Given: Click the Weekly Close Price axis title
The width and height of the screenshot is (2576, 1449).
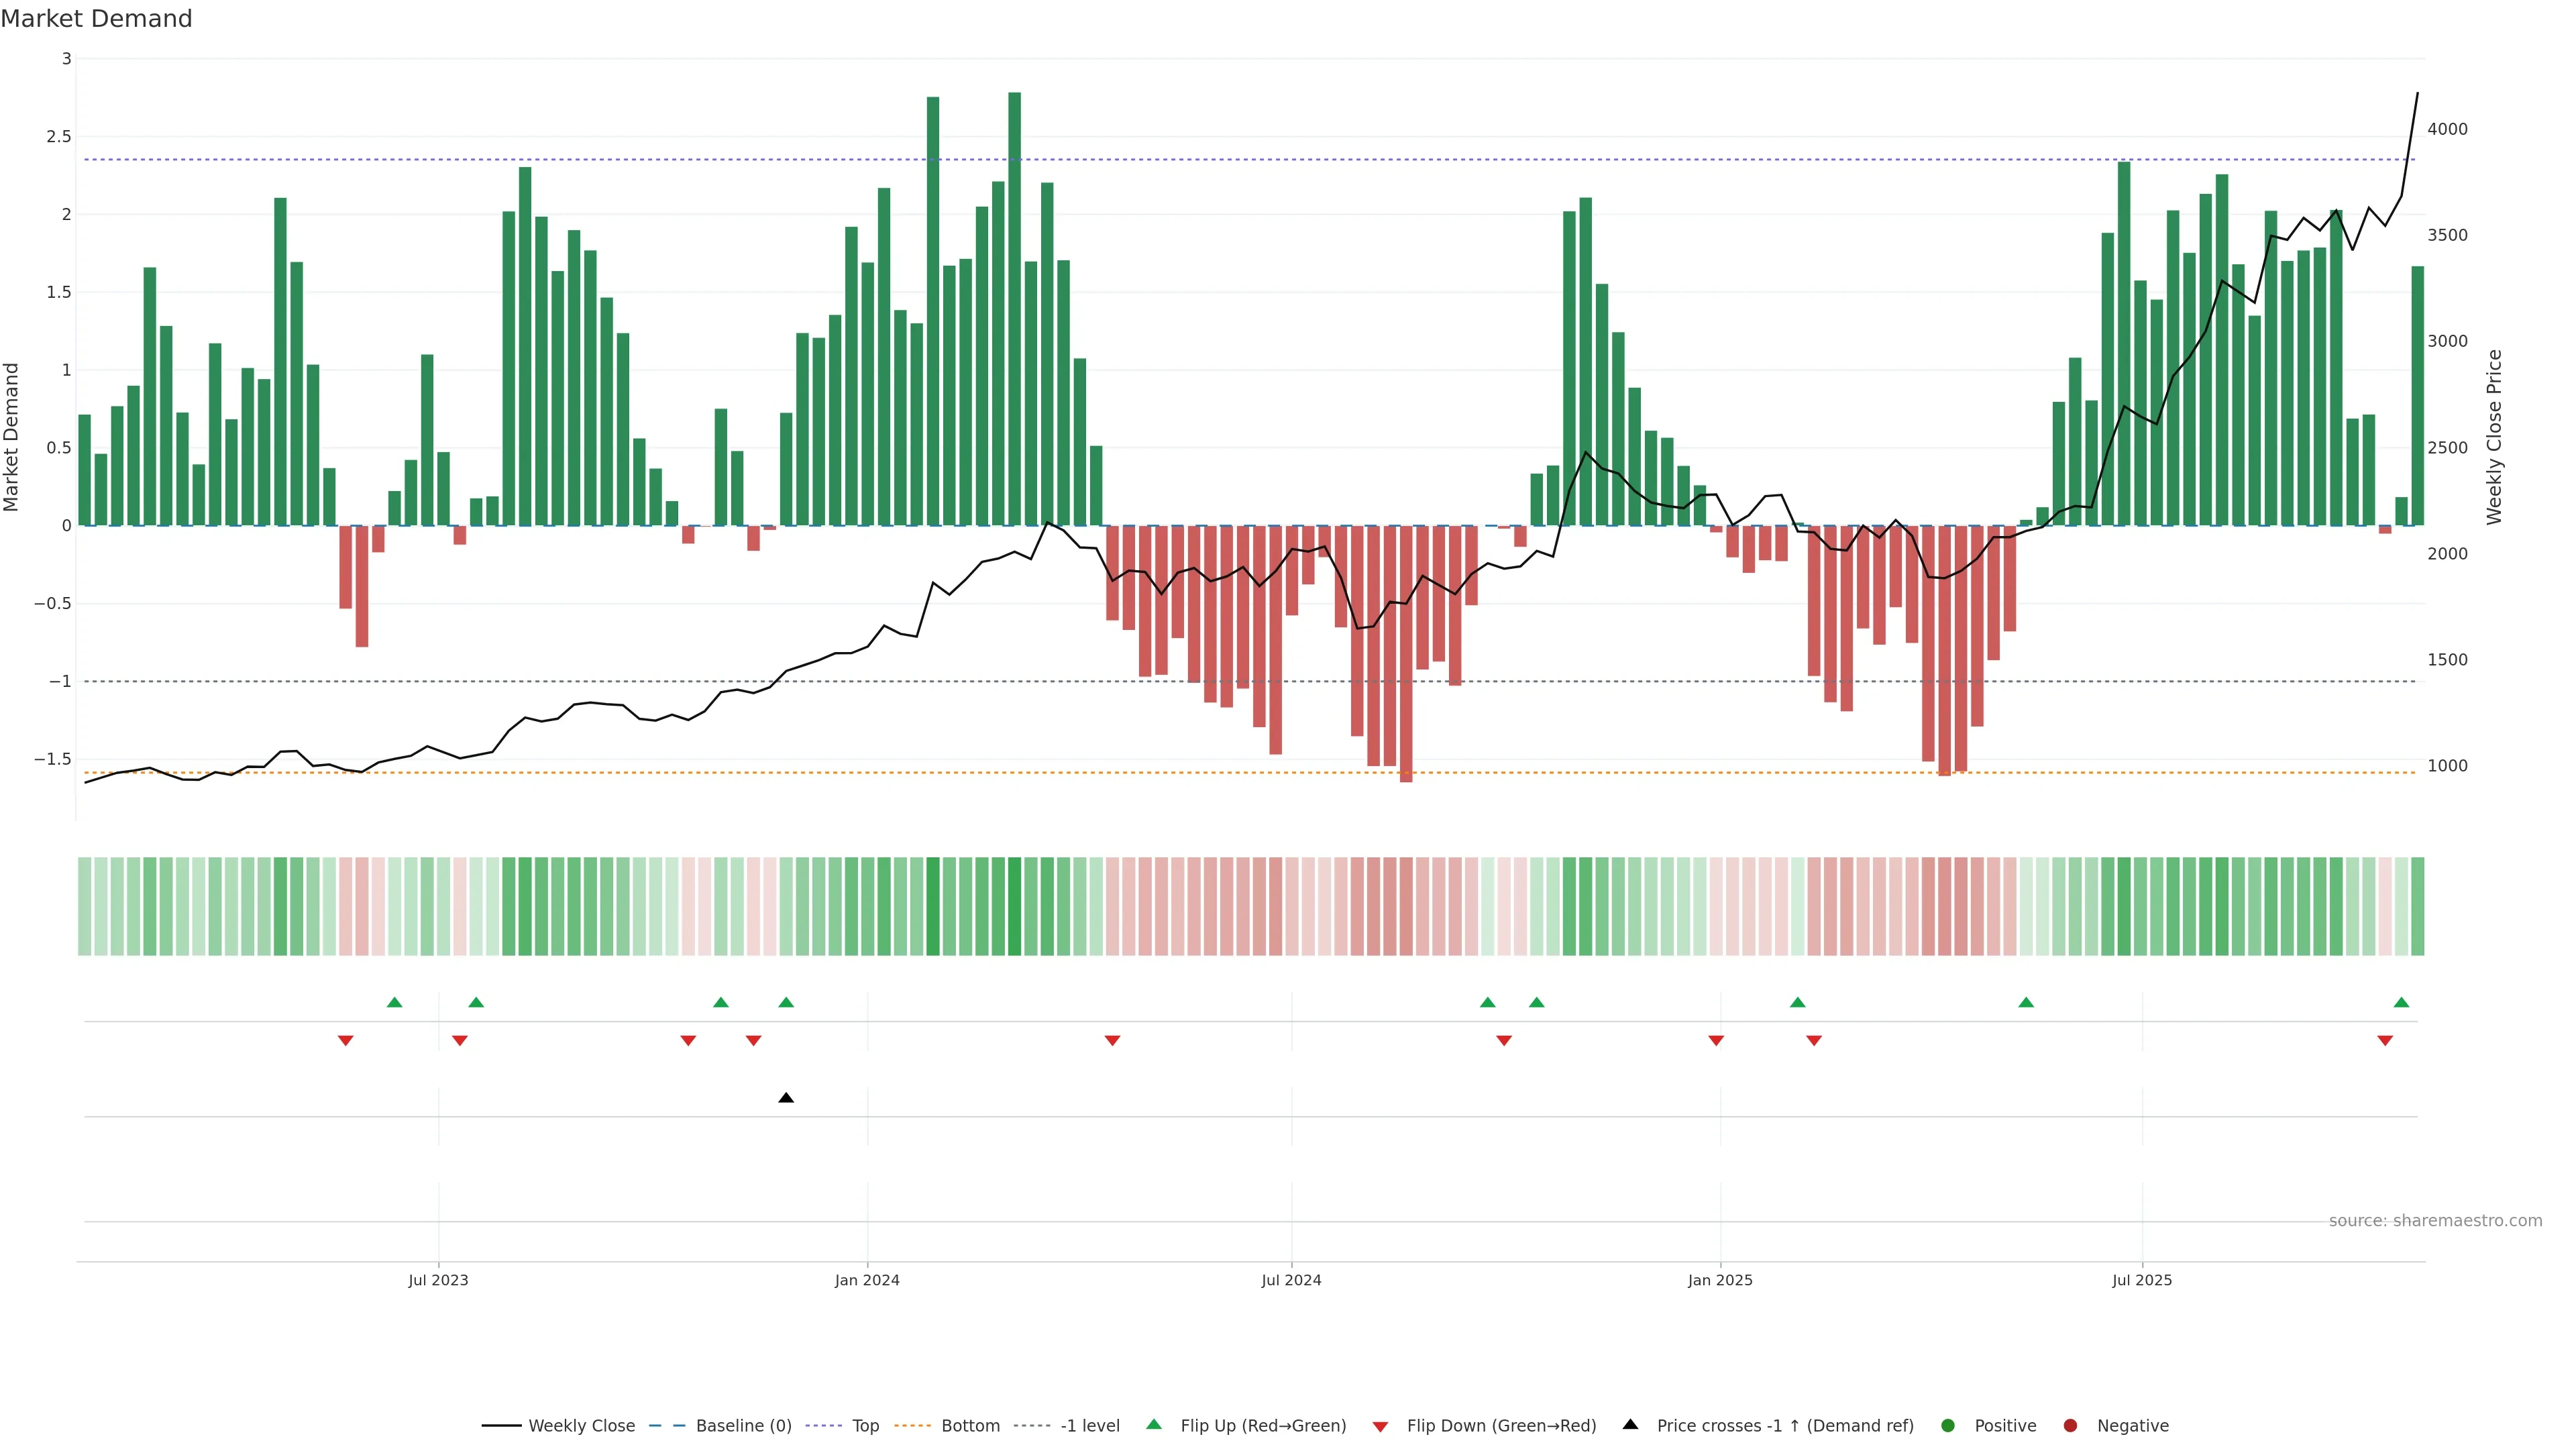Looking at the screenshot, I should point(2494,437).
